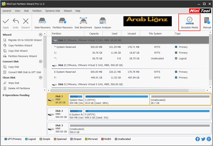Screen dimensions: 213x146
Task: Sort by Type column header
Action: (x=192, y=34)
